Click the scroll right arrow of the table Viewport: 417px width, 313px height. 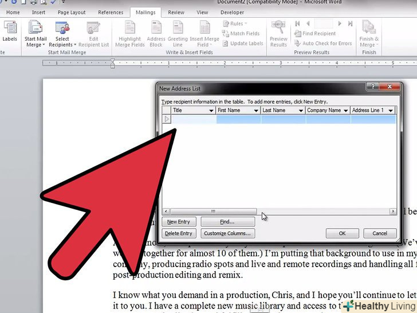coord(393,212)
